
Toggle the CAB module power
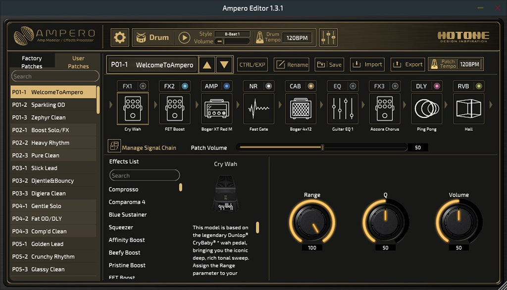[x=311, y=86]
